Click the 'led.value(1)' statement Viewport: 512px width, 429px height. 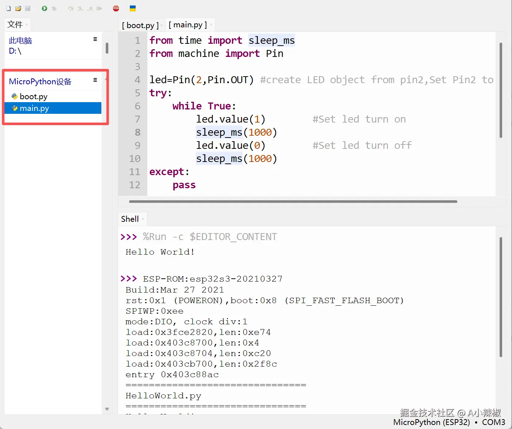(x=231, y=119)
